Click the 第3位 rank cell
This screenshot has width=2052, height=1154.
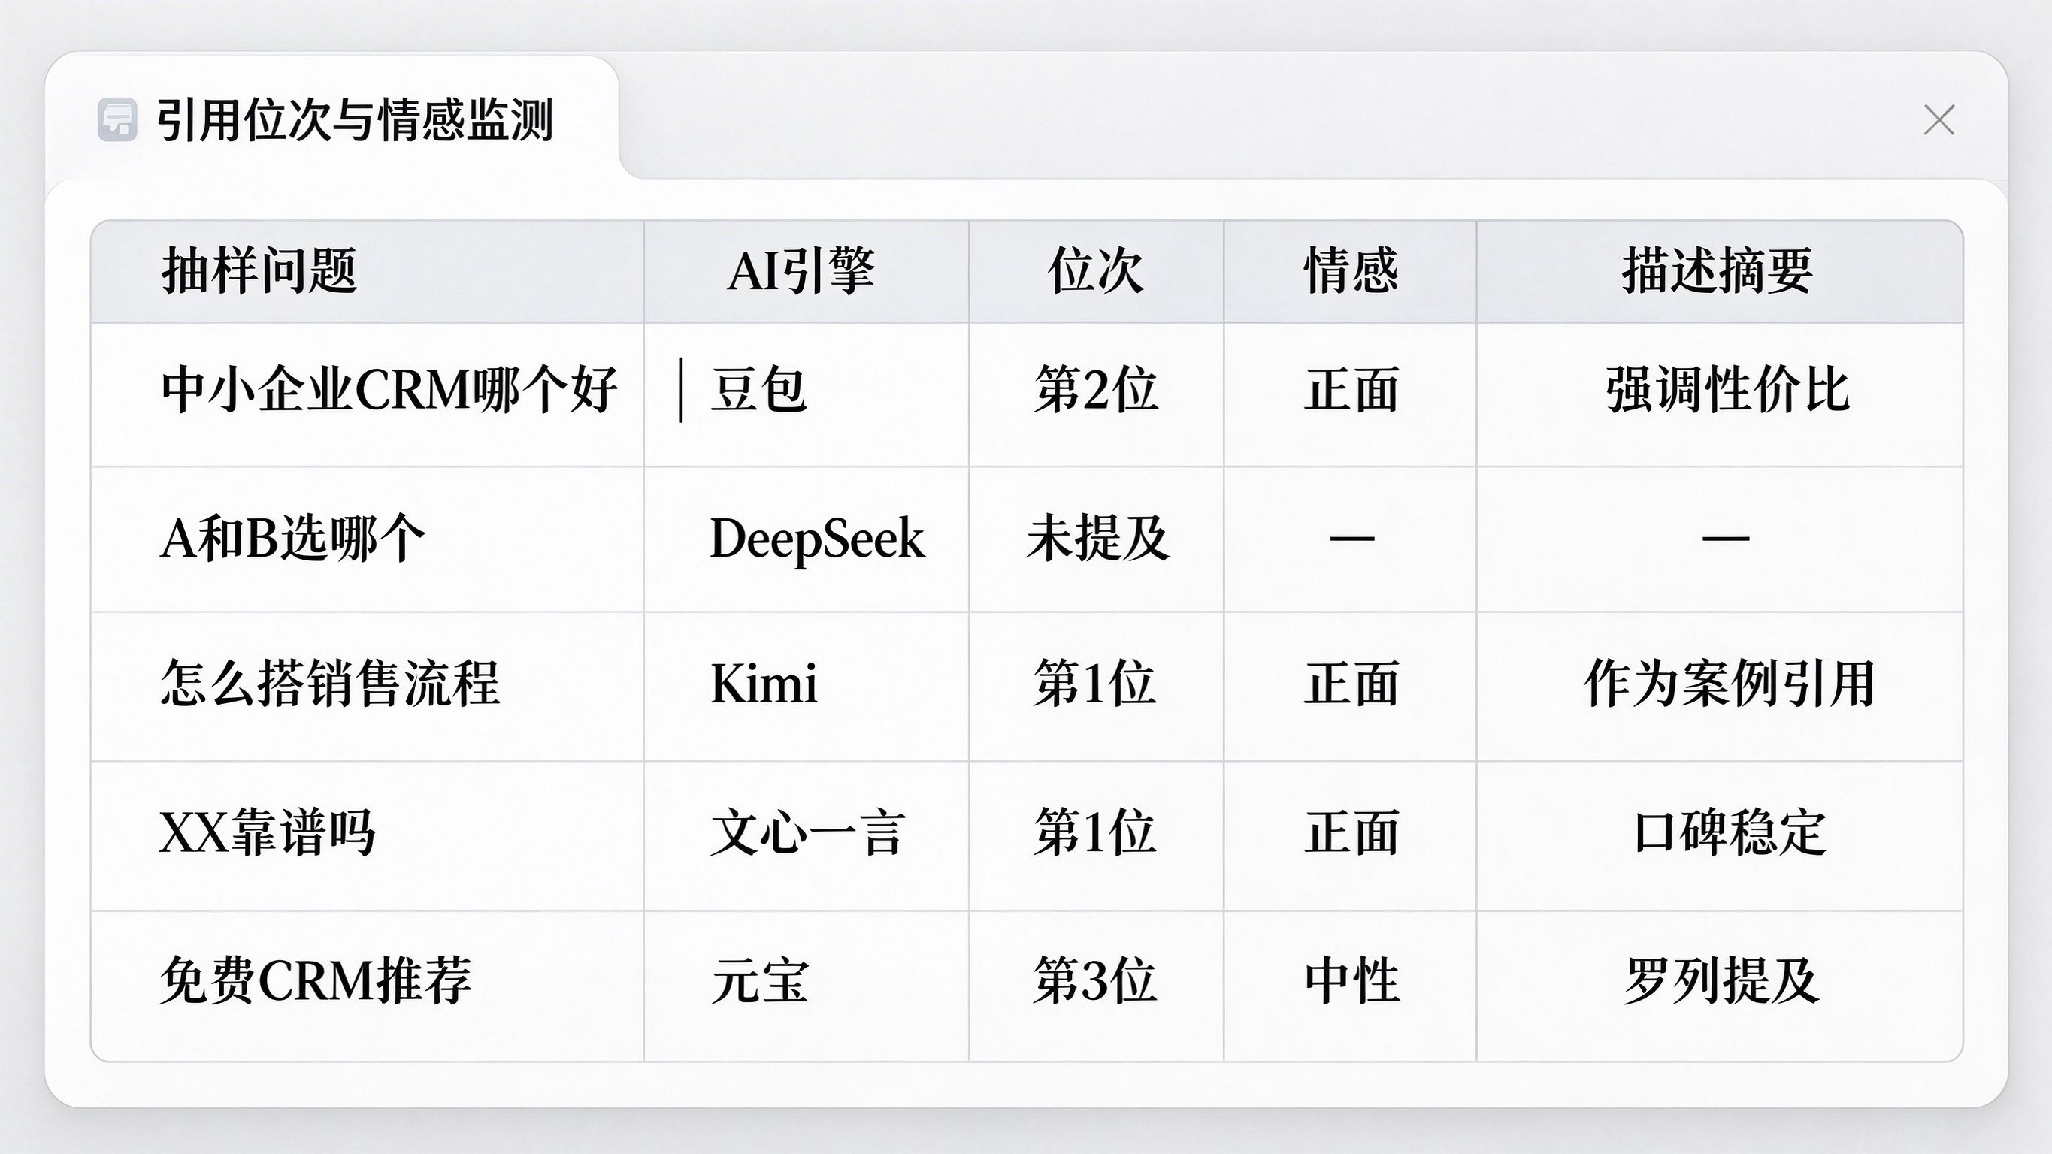tap(1096, 986)
